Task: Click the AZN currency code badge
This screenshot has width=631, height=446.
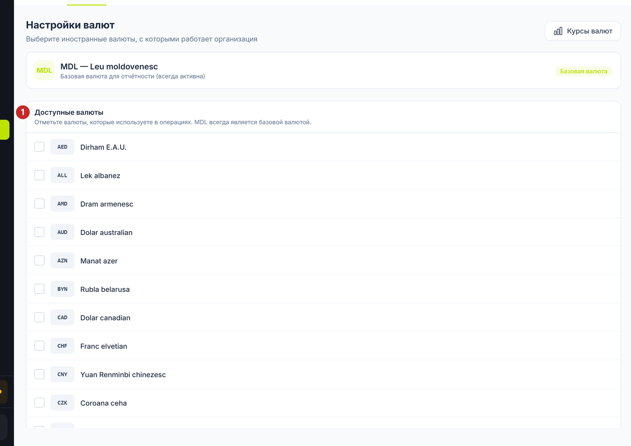Action: [62, 261]
